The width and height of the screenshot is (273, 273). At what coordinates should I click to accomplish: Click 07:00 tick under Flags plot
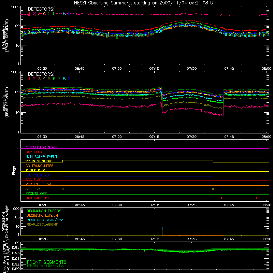click(x=117, y=205)
